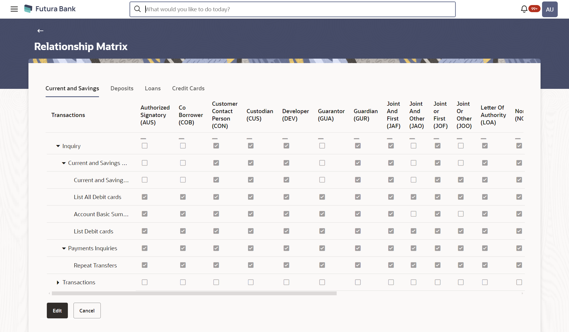The width and height of the screenshot is (569, 332).
Task: Click the Edit button
Action: click(57, 310)
